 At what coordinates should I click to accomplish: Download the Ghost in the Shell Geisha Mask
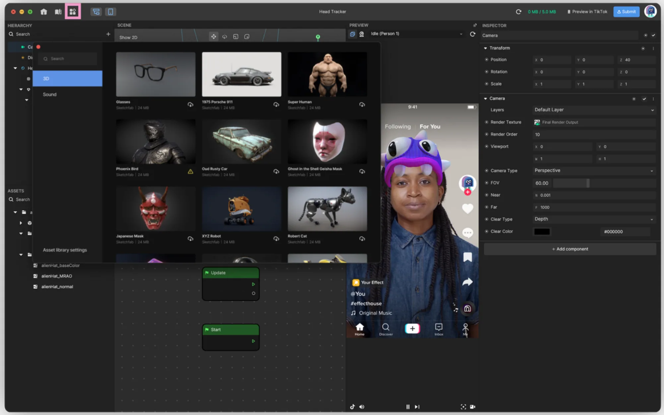[x=362, y=171]
